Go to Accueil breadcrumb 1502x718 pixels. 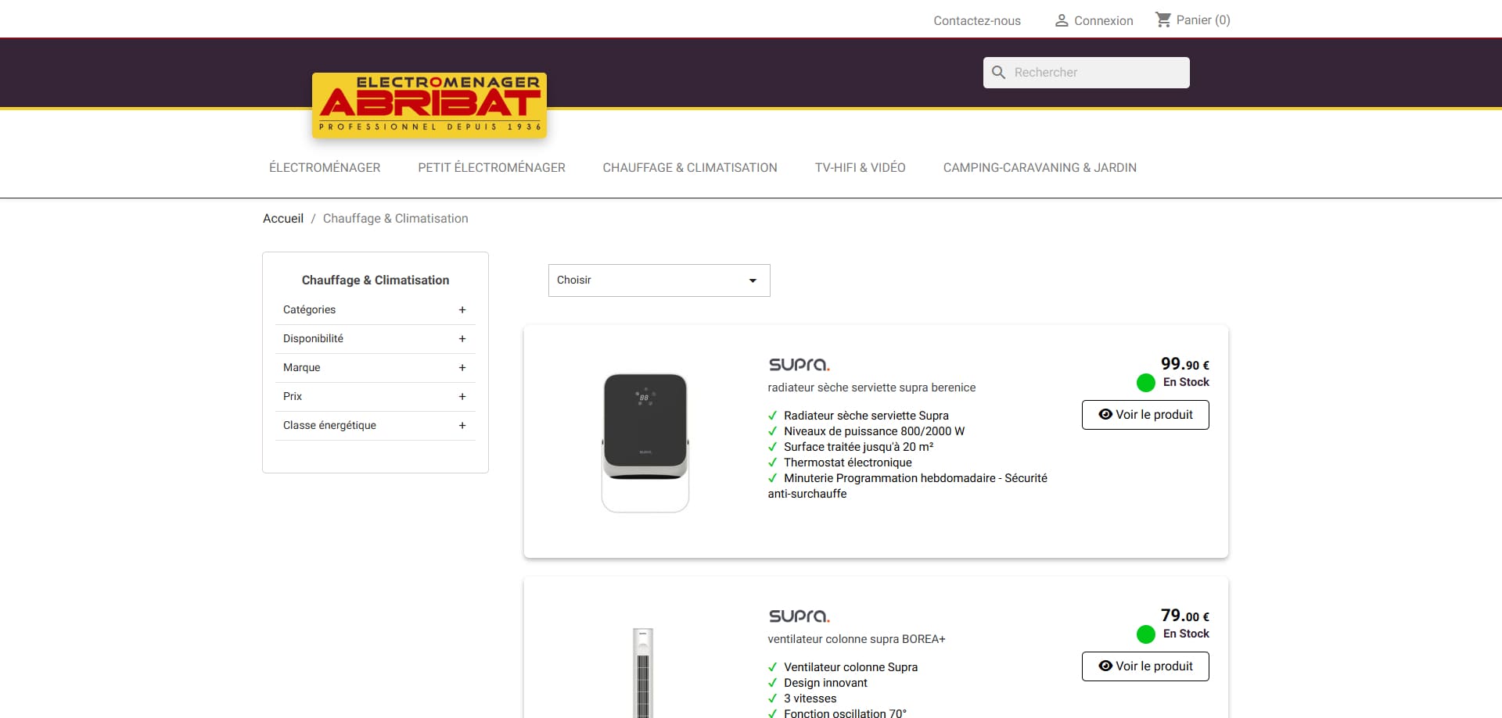(283, 219)
